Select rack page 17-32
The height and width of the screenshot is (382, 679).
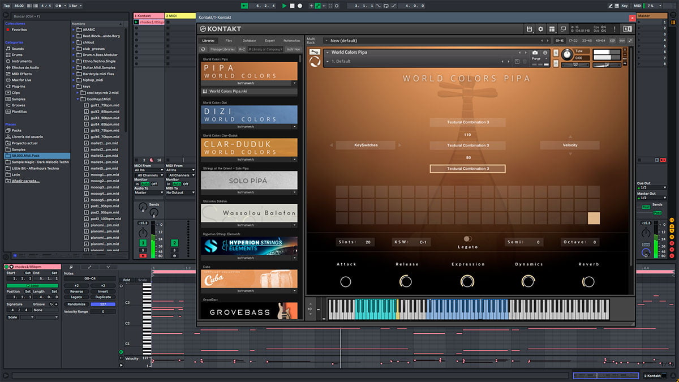[573, 41]
